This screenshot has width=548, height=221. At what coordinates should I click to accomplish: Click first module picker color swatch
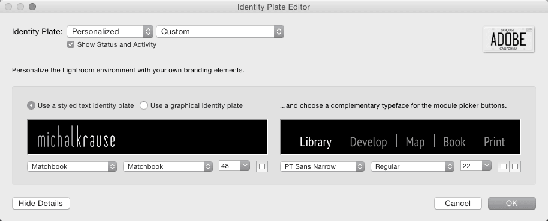(503, 166)
